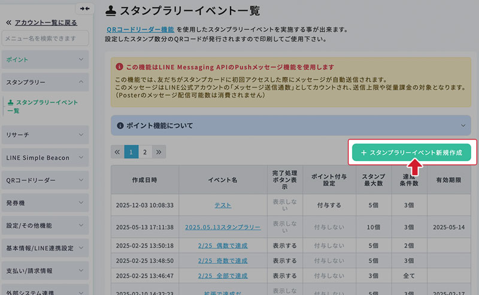Click スタンプラリーイベント新規作成 button
This screenshot has width=479, height=295.
point(411,153)
